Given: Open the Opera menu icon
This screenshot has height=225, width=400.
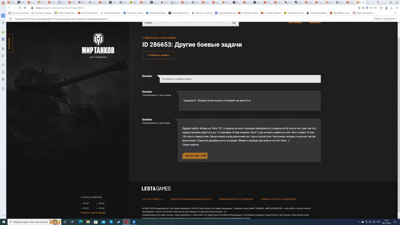Looking at the screenshot, I should (3, 2).
